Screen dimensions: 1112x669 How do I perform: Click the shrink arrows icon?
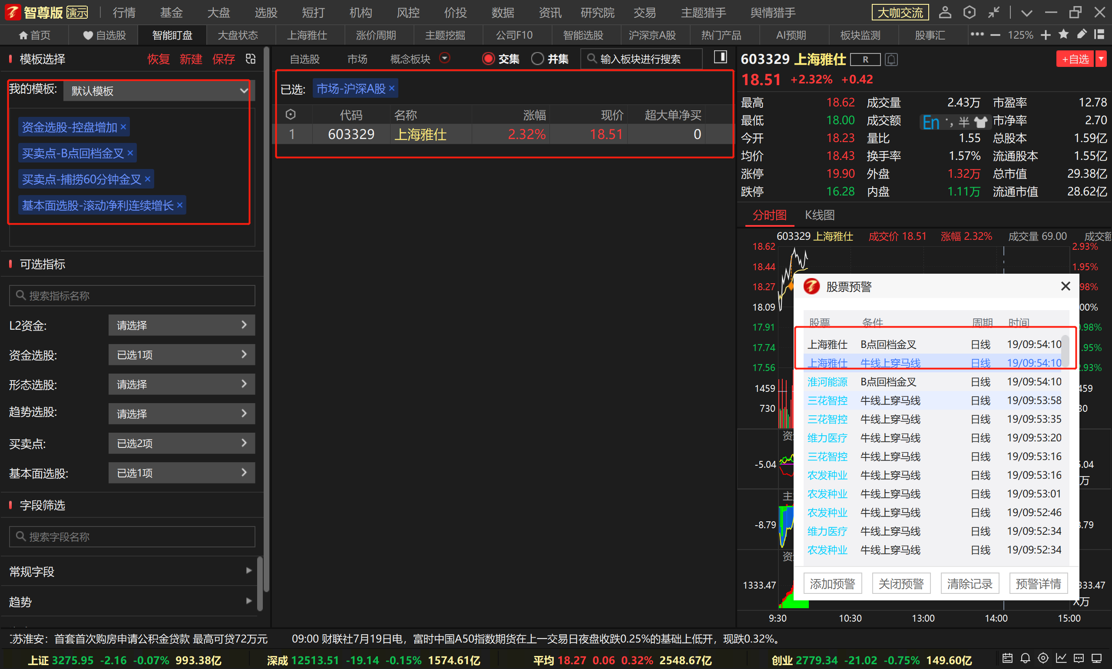993,12
